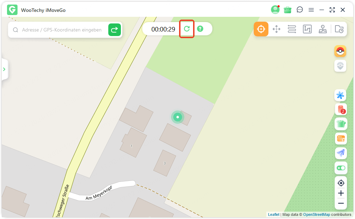Open the OpenStreetMap contributors link

point(316,214)
